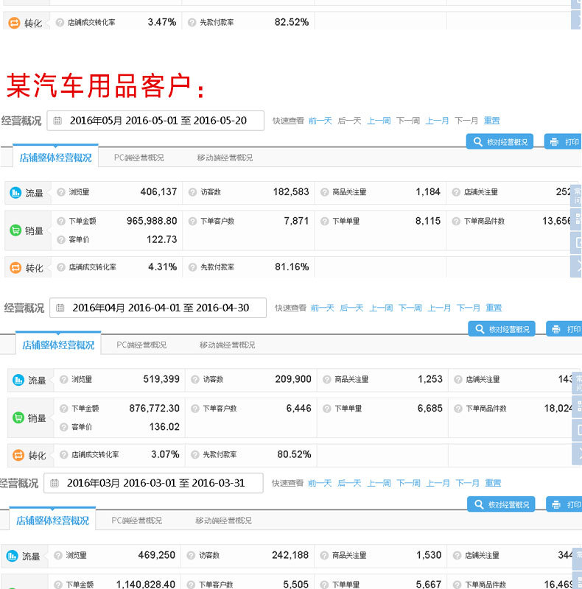Viewport: 582px width, 589px height.
Task: Switch to PC端经营概况 tab under 2016年04月 range
Action: coord(141,345)
